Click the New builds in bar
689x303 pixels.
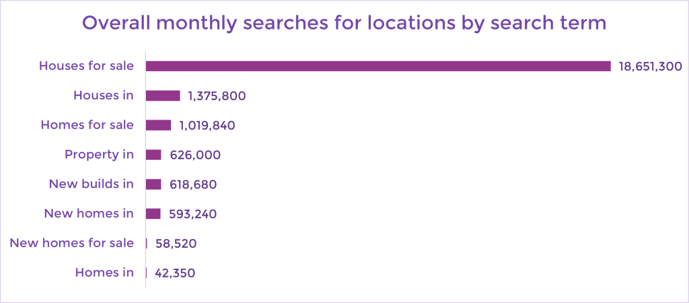point(153,184)
